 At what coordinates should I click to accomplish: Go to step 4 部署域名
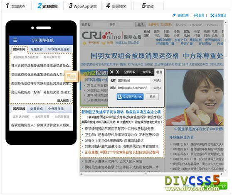116,6
